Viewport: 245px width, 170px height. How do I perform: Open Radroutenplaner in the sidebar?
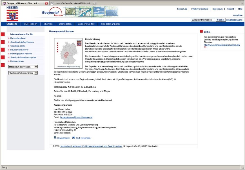[x=18, y=38]
